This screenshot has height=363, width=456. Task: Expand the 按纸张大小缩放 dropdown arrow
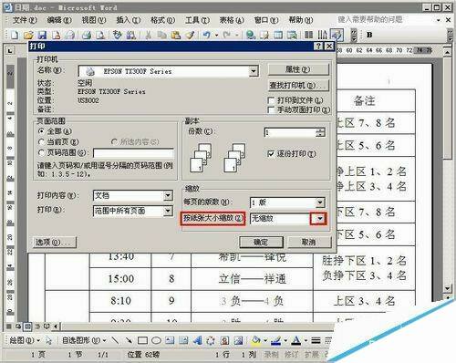319,219
